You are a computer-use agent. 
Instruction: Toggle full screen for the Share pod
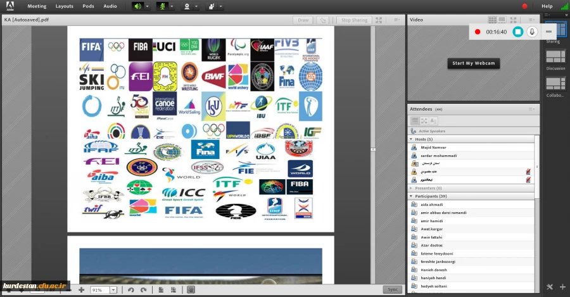tap(379, 20)
